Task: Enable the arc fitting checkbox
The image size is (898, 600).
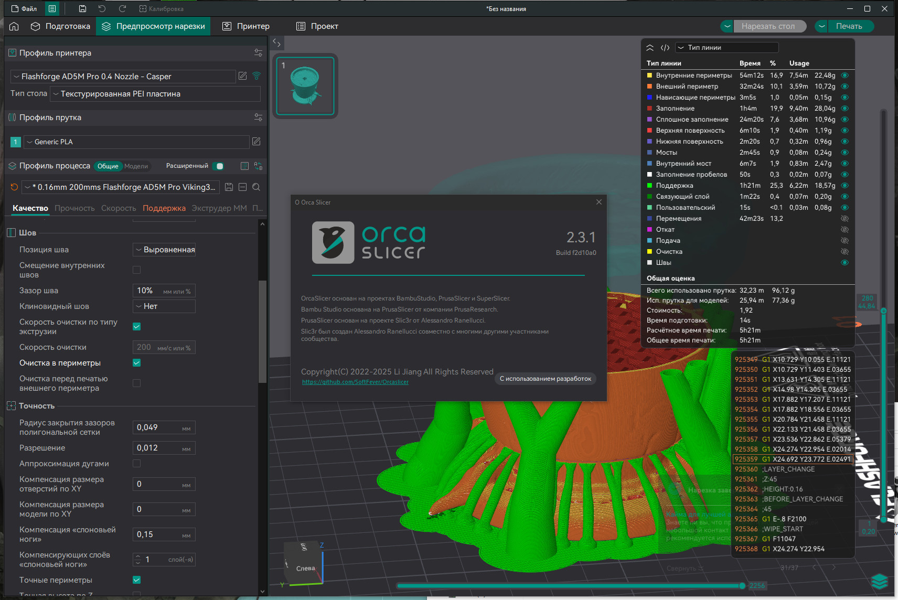Action: point(137,464)
